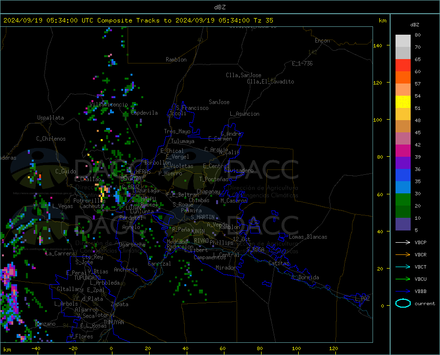Click the Potrerillos label

[89, 201]
